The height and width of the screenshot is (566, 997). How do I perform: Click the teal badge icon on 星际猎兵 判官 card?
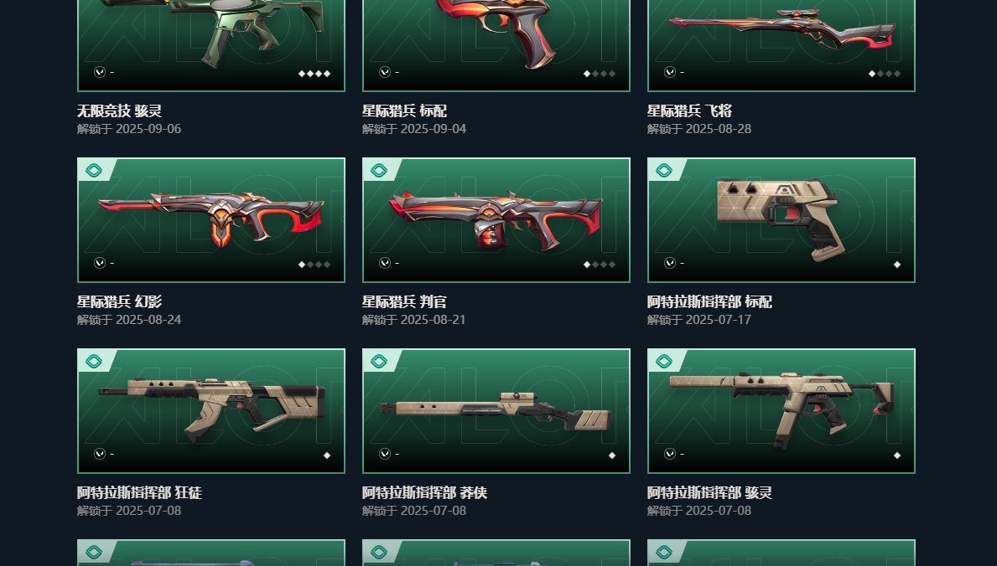point(379,170)
